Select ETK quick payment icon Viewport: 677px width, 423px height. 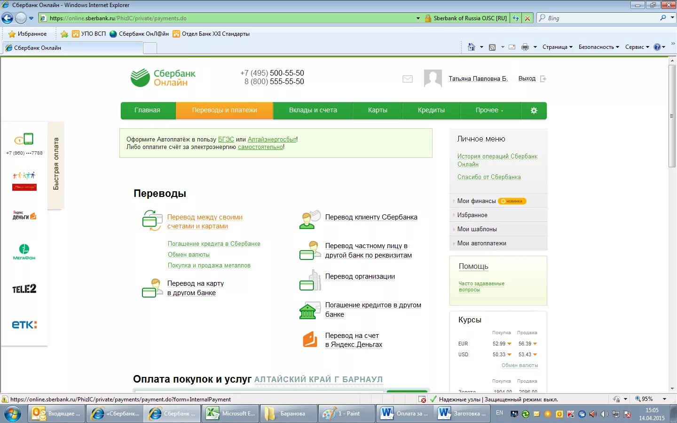[x=24, y=325]
